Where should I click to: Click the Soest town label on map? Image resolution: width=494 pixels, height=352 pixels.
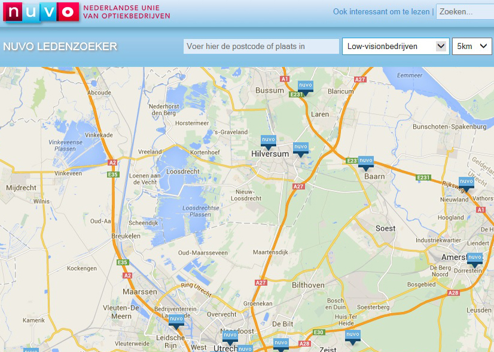coord(385,228)
